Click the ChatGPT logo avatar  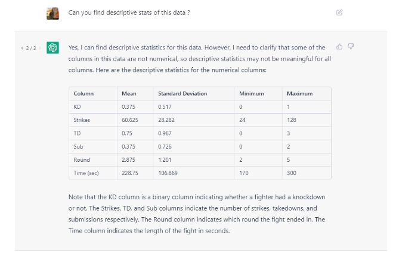53,48
